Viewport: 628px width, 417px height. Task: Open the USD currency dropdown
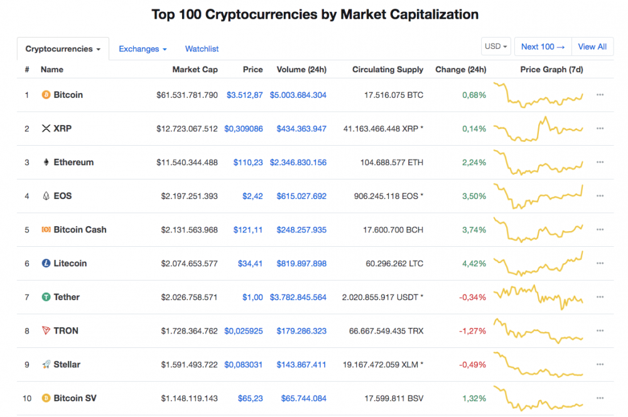(496, 46)
